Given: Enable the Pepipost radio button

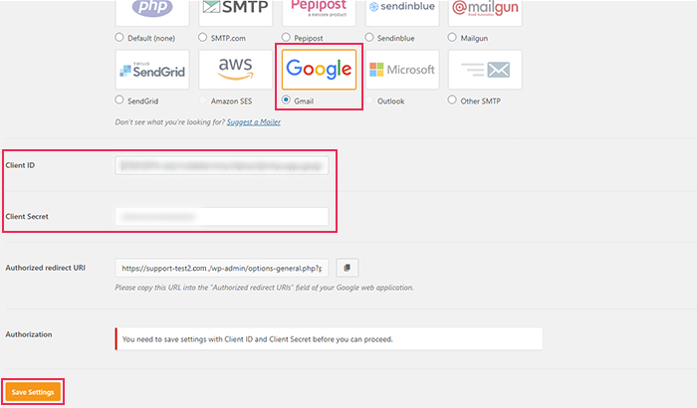Looking at the screenshot, I should point(286,38).
